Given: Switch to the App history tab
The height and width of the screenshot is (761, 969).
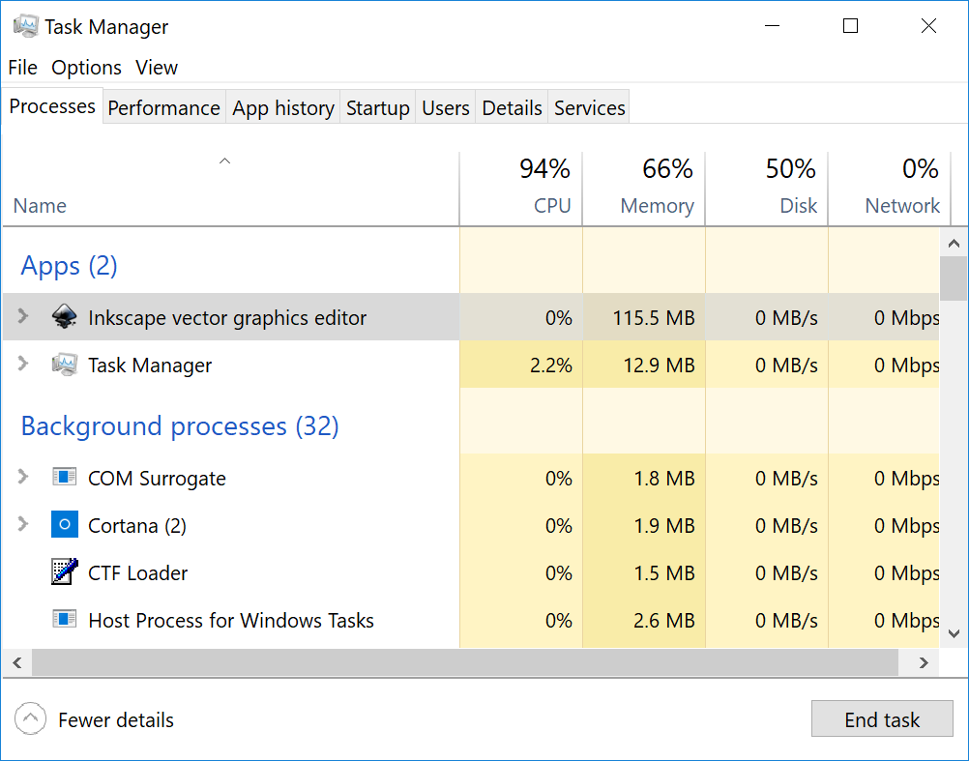Looking at the screenshot, I should pyautogui.click(x=283, y=107).
